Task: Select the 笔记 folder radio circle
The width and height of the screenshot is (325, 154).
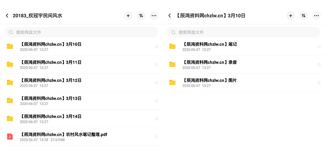Action: (x=319, y=47)
